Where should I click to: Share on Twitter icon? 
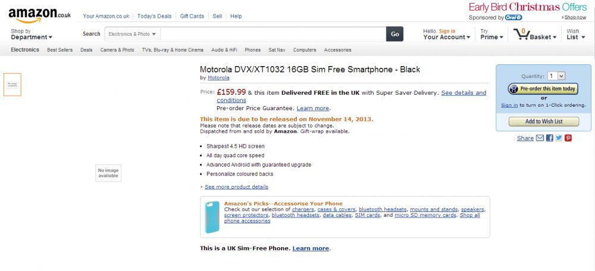coord(559,138)
